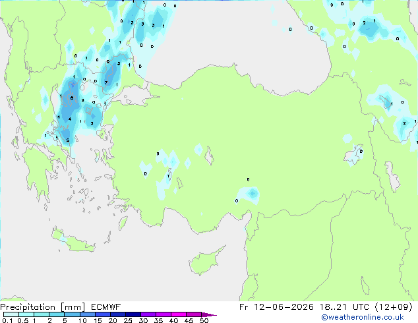This screenshot has width=418, height=323.
Task: Click the legend value '0.5'
Action: point(23,320)
